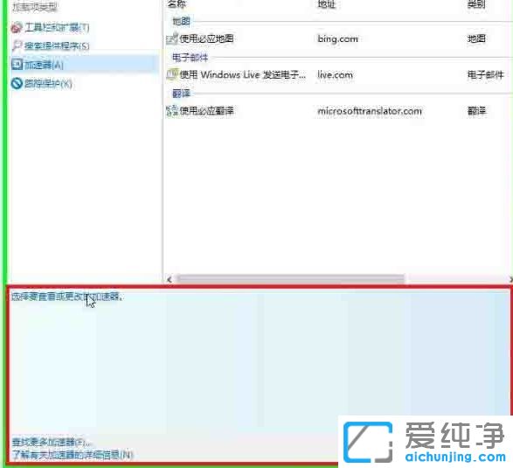The width and height of the screenshot is (513, 468).
Task: Select 搜索提供程序(S) add-on type
Action: click(57, 45)
